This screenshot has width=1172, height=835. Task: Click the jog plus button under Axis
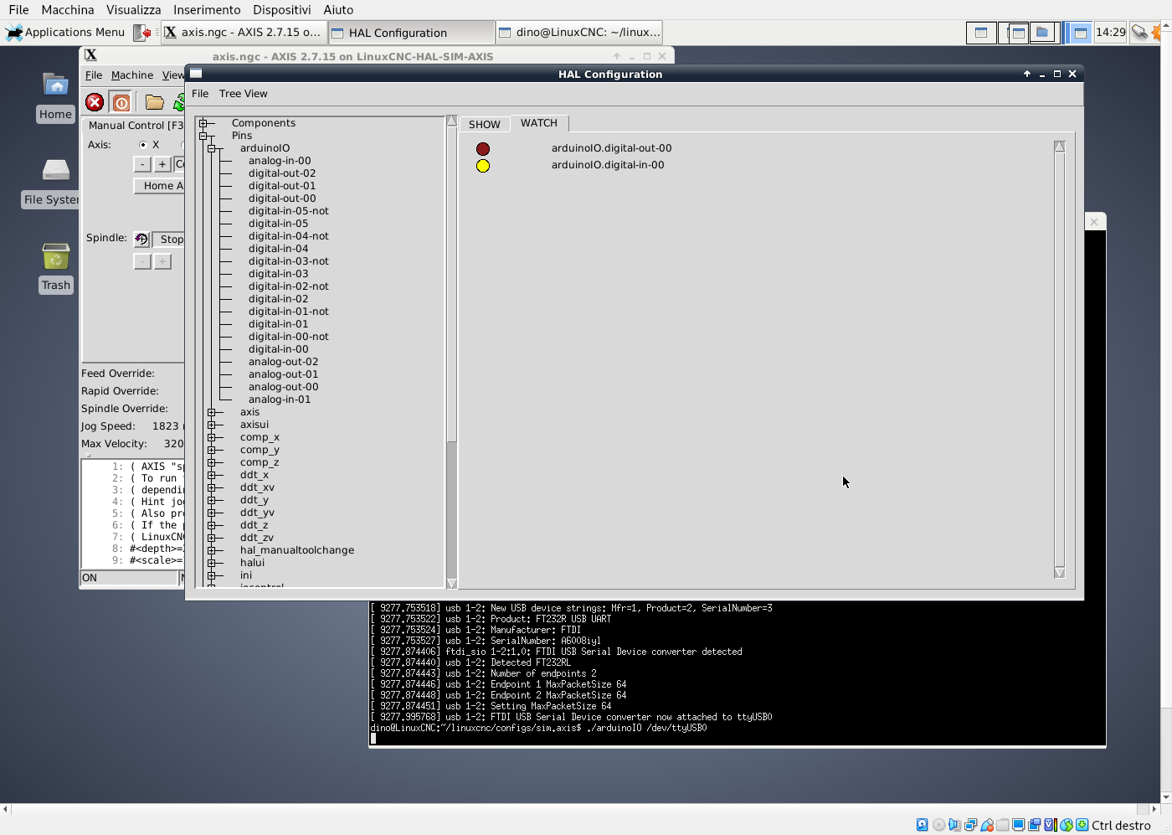pyautogui.click(x=162, y=164)
